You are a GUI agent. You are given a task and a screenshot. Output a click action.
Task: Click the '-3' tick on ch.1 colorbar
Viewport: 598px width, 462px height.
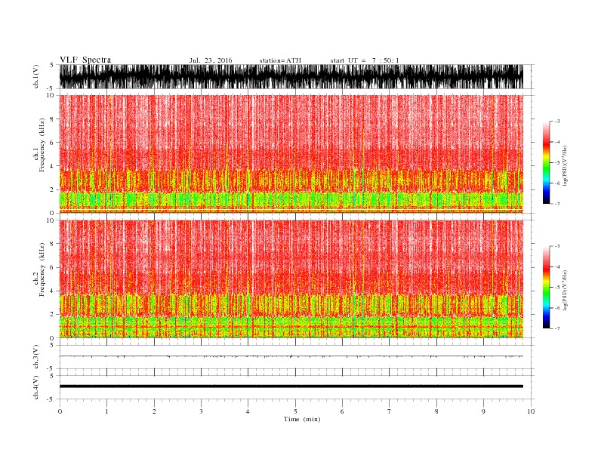556,122
